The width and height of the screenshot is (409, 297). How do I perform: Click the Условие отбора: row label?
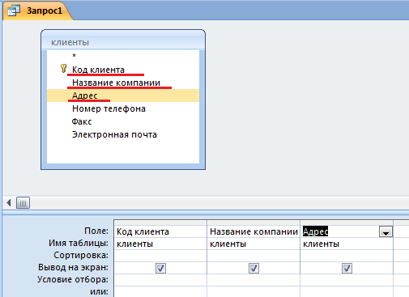pyautogui.click(x=73, y=279)
